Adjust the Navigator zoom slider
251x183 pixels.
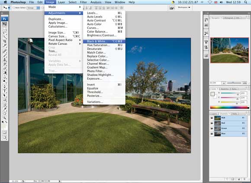tap(234, 83)
